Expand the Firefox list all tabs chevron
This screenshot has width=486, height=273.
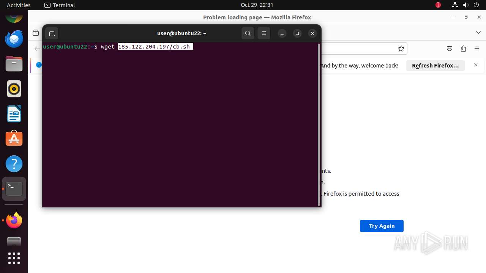click(x=478, y=33)
